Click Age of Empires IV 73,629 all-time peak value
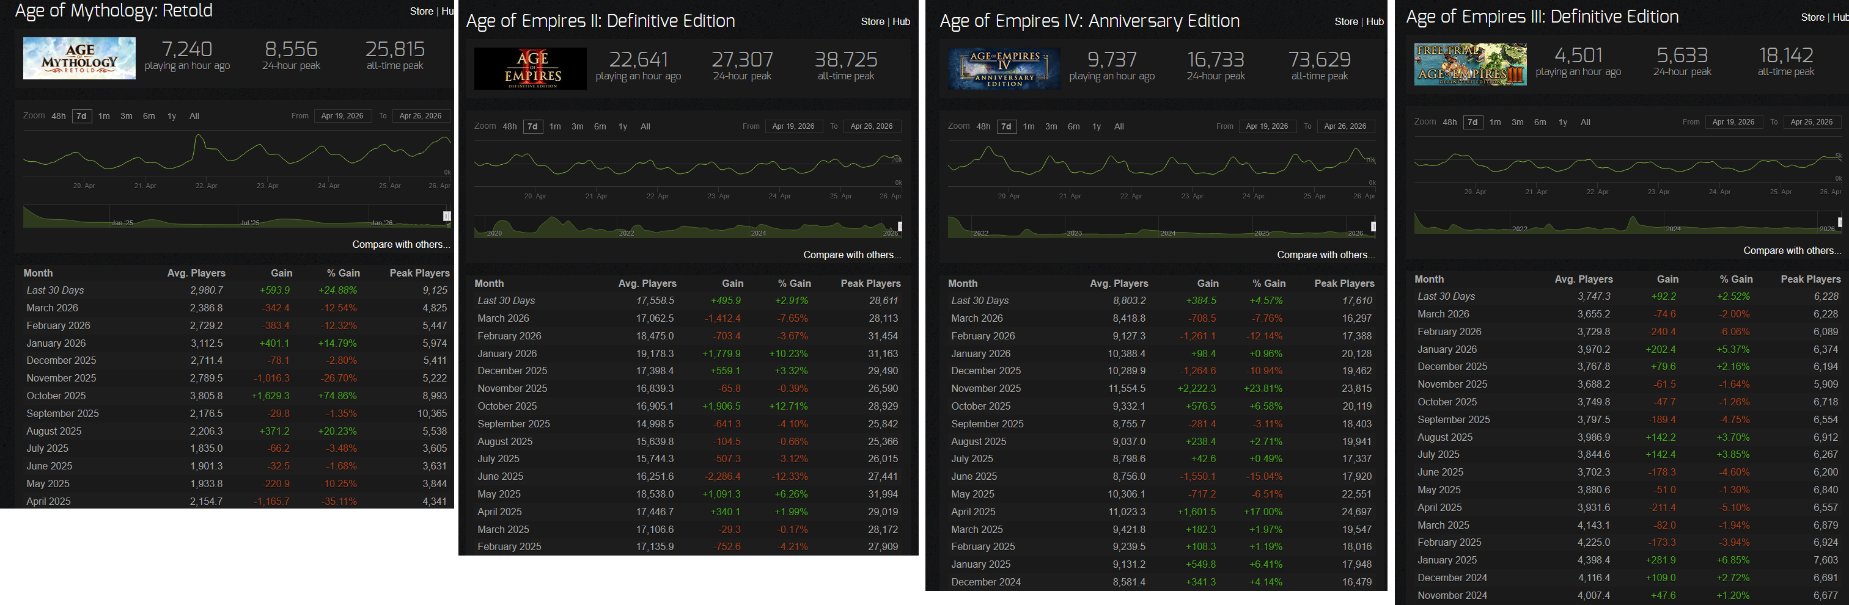1849x605 pixels. click(x=1319, y=59)
